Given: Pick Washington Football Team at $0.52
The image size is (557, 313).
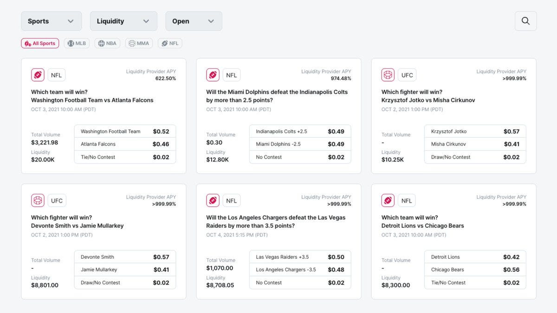Looking at the screenshot, I should (x=125, y=131).
